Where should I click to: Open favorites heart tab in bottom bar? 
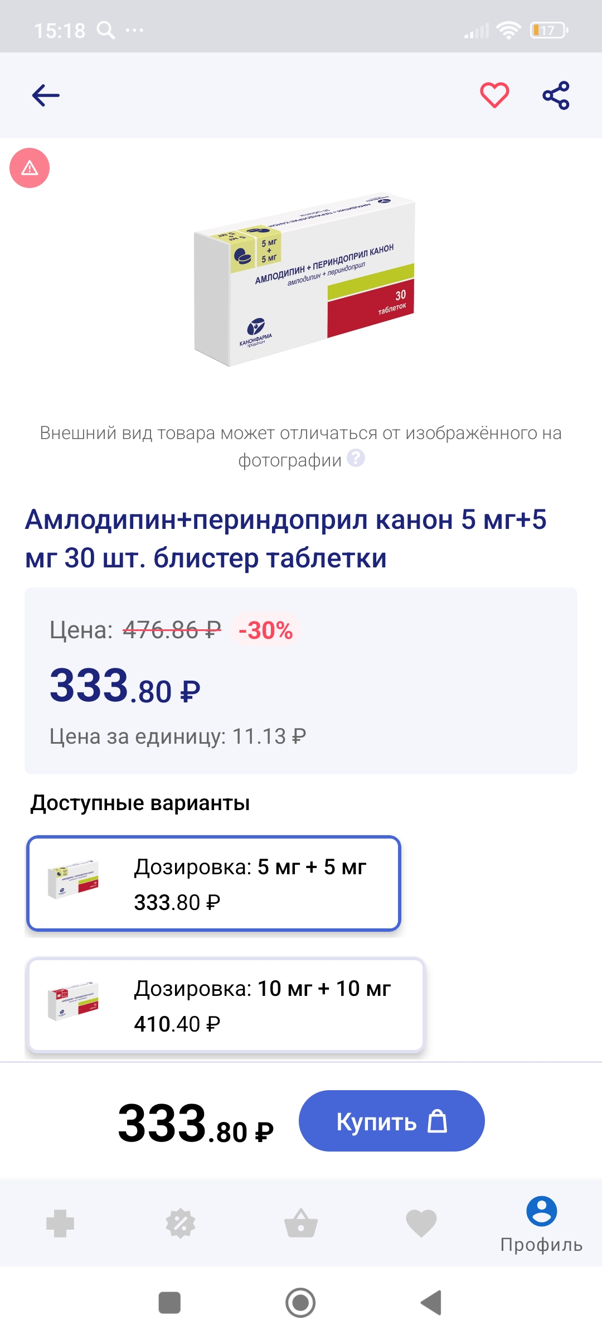pos(421,1224)
